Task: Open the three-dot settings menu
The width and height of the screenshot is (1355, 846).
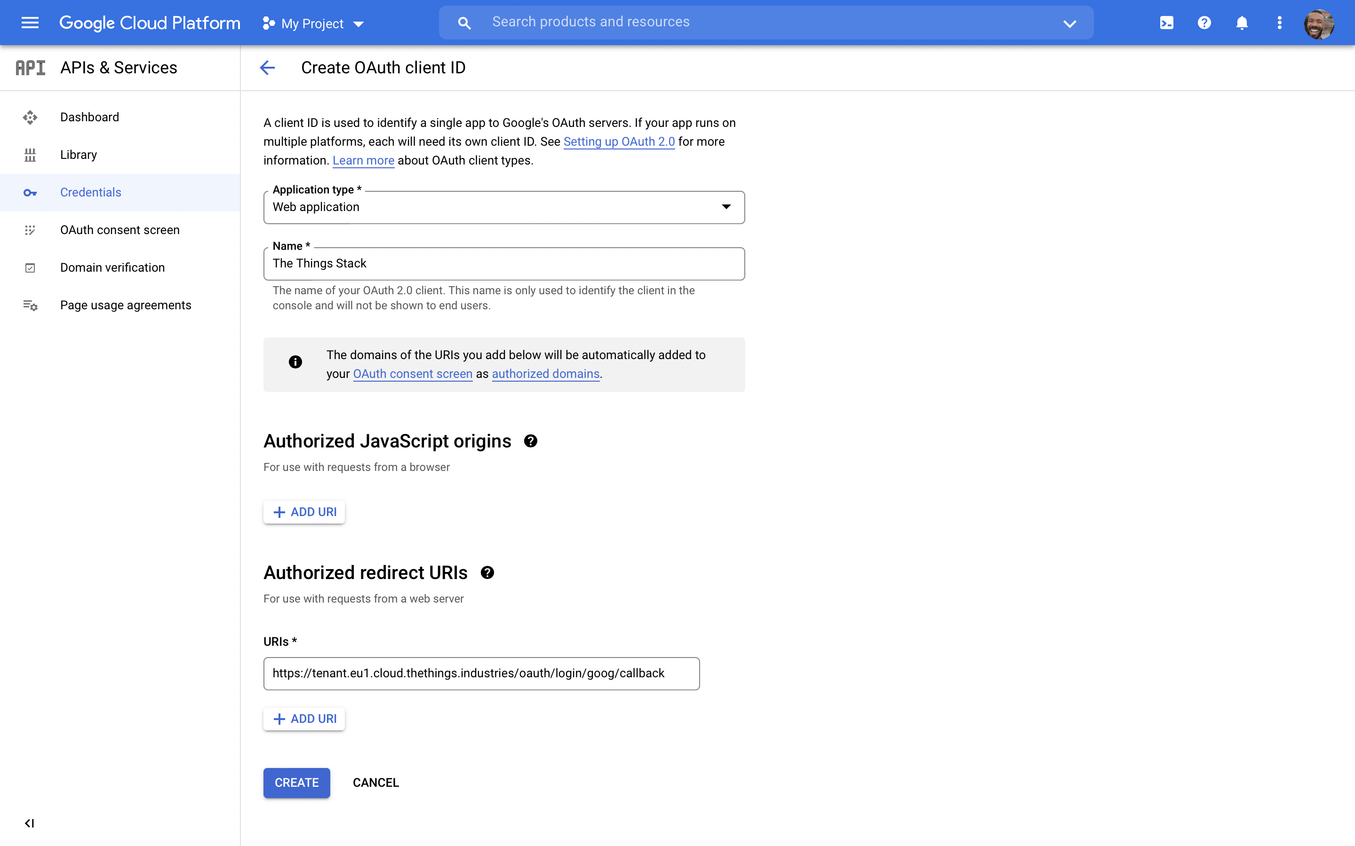Action: tap(1279, 23)
